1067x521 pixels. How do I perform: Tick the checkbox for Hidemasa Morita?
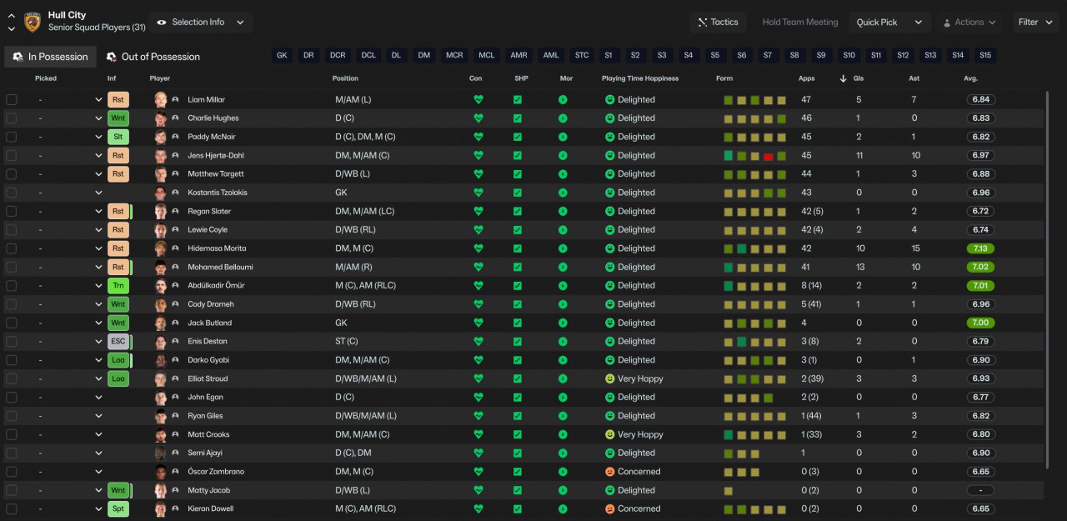pyautogui.click(x=12, y=248)
